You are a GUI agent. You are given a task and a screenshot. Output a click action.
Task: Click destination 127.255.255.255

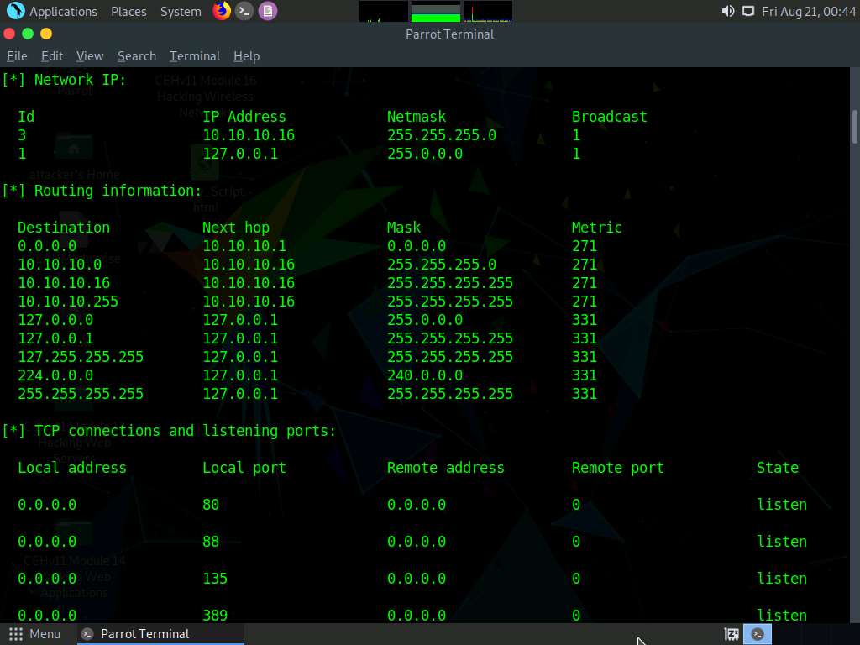pyautogui.click(x=81, y=357)
